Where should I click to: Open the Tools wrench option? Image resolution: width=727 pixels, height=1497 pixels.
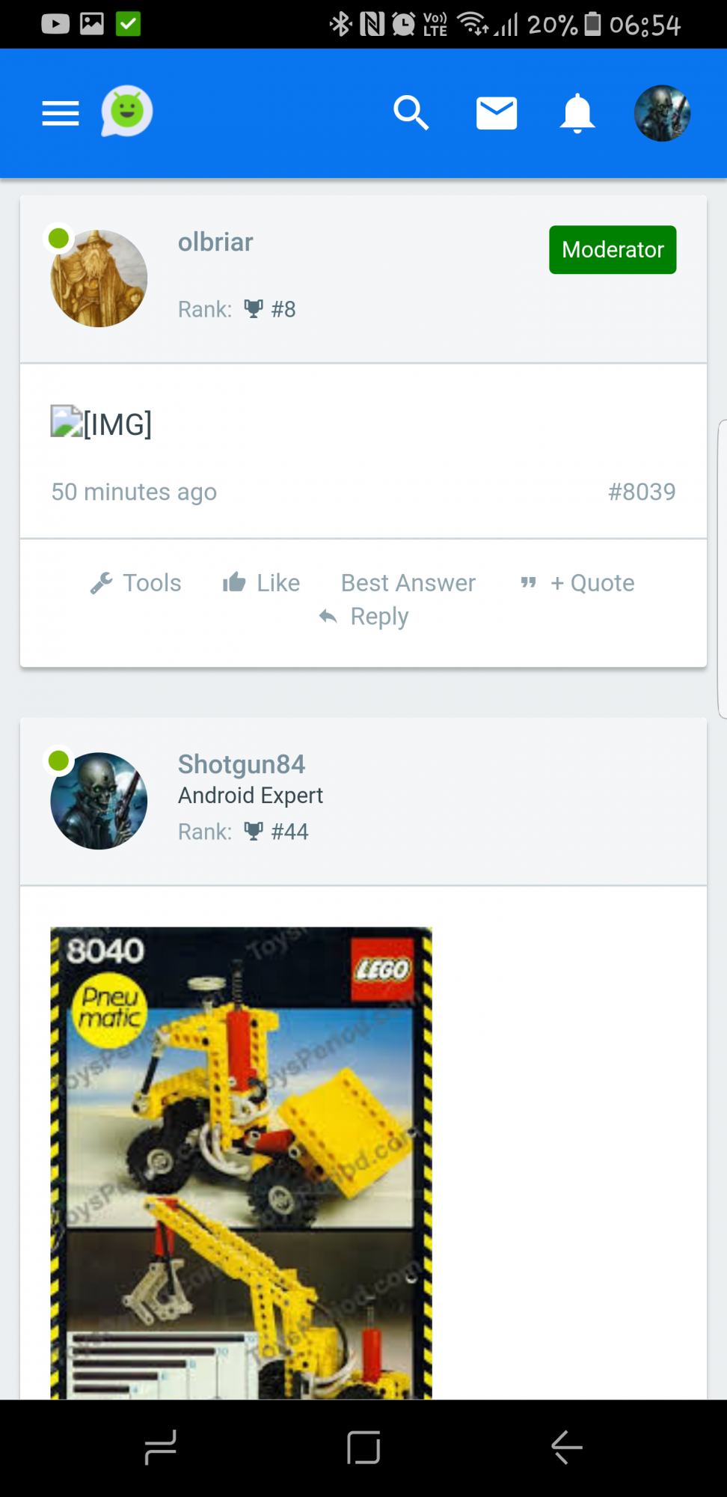(x=136, y=582)
